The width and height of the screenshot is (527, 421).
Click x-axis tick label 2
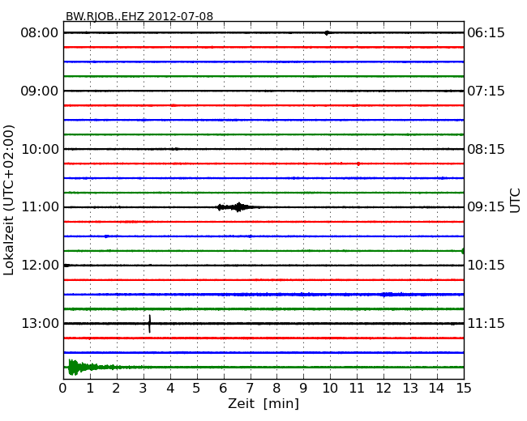click(x=116, y=388)
